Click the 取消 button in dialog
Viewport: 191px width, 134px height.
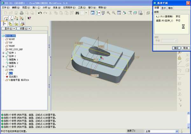tap(185, 48)
